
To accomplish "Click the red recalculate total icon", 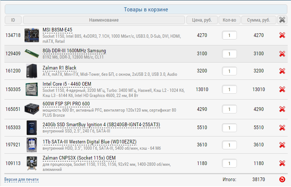I will click(282, 179).
